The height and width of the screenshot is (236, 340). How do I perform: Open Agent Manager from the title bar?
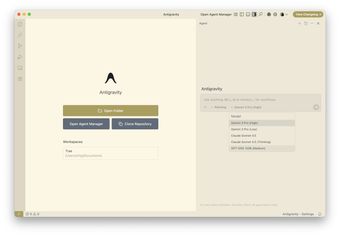(x=216, y=14)
